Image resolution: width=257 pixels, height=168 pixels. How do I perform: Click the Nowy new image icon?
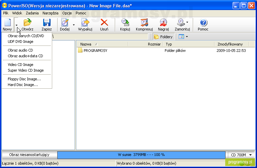pyautogui.click(x=8, y=22)
